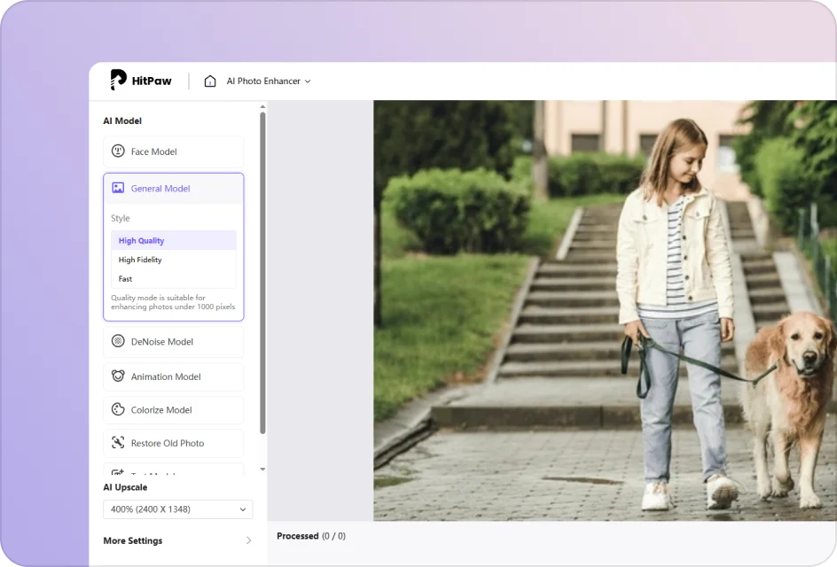
Task: Click the HitPaw logo
Action: 120,80
